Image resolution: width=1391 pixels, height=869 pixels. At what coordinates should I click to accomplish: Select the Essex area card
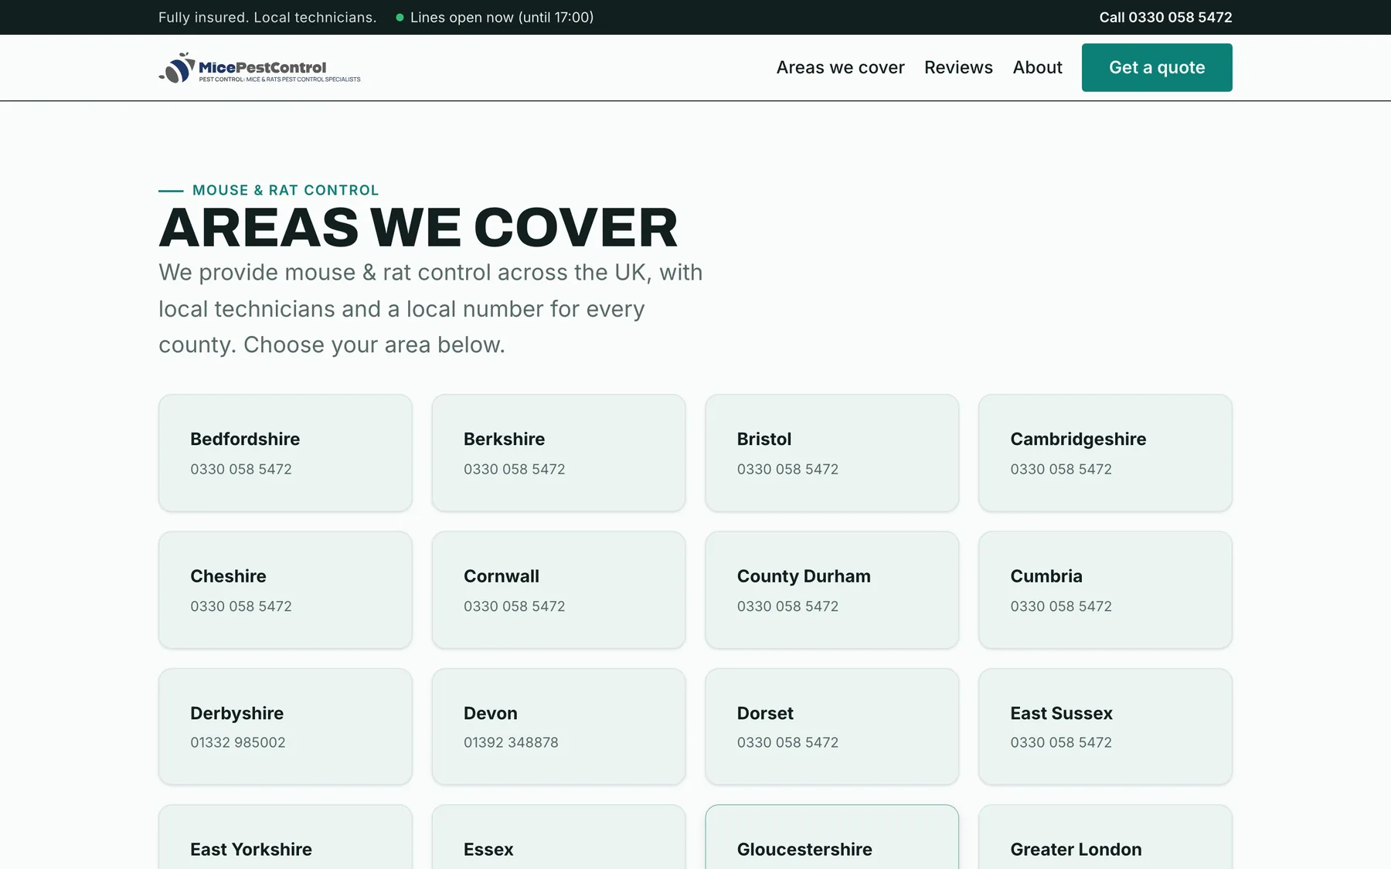pos(559,837)
